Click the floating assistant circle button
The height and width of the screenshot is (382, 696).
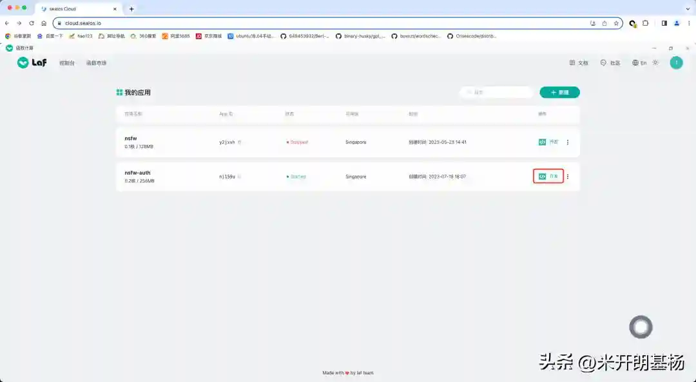coord(641,327)
